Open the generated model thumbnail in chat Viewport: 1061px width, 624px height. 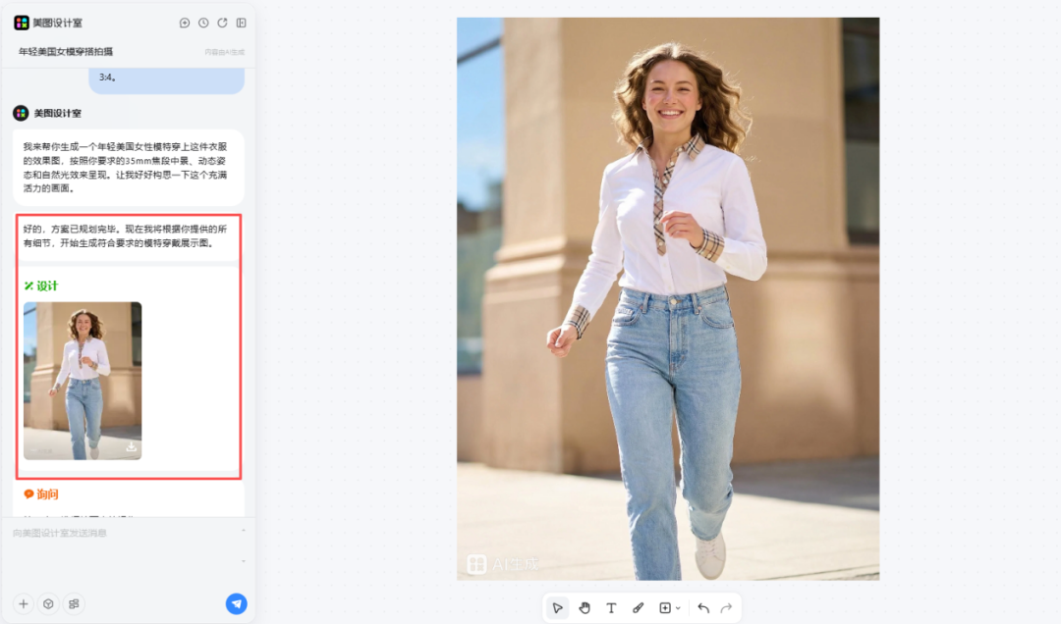[x=83, y=378]
